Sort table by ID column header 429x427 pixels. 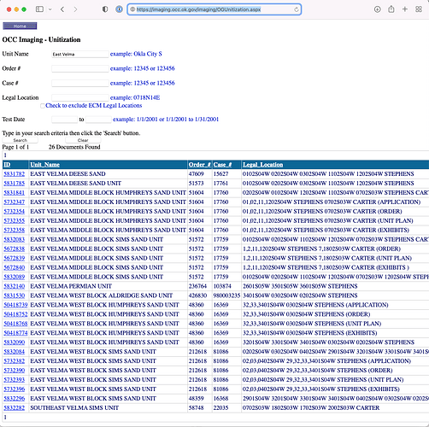[7, 165]
